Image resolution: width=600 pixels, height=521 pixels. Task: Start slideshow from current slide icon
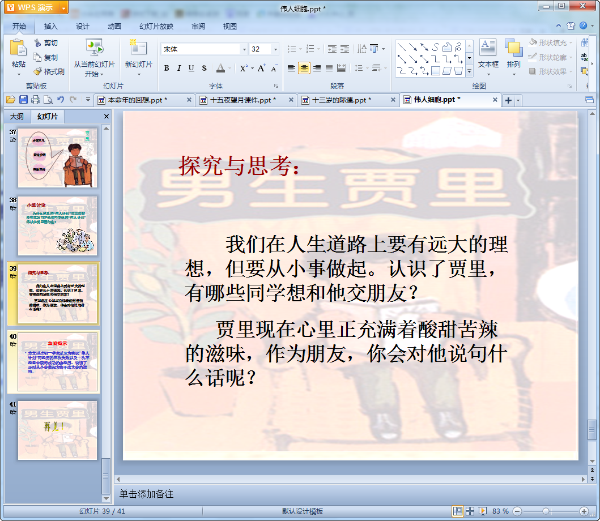click(x=94, y=48)
